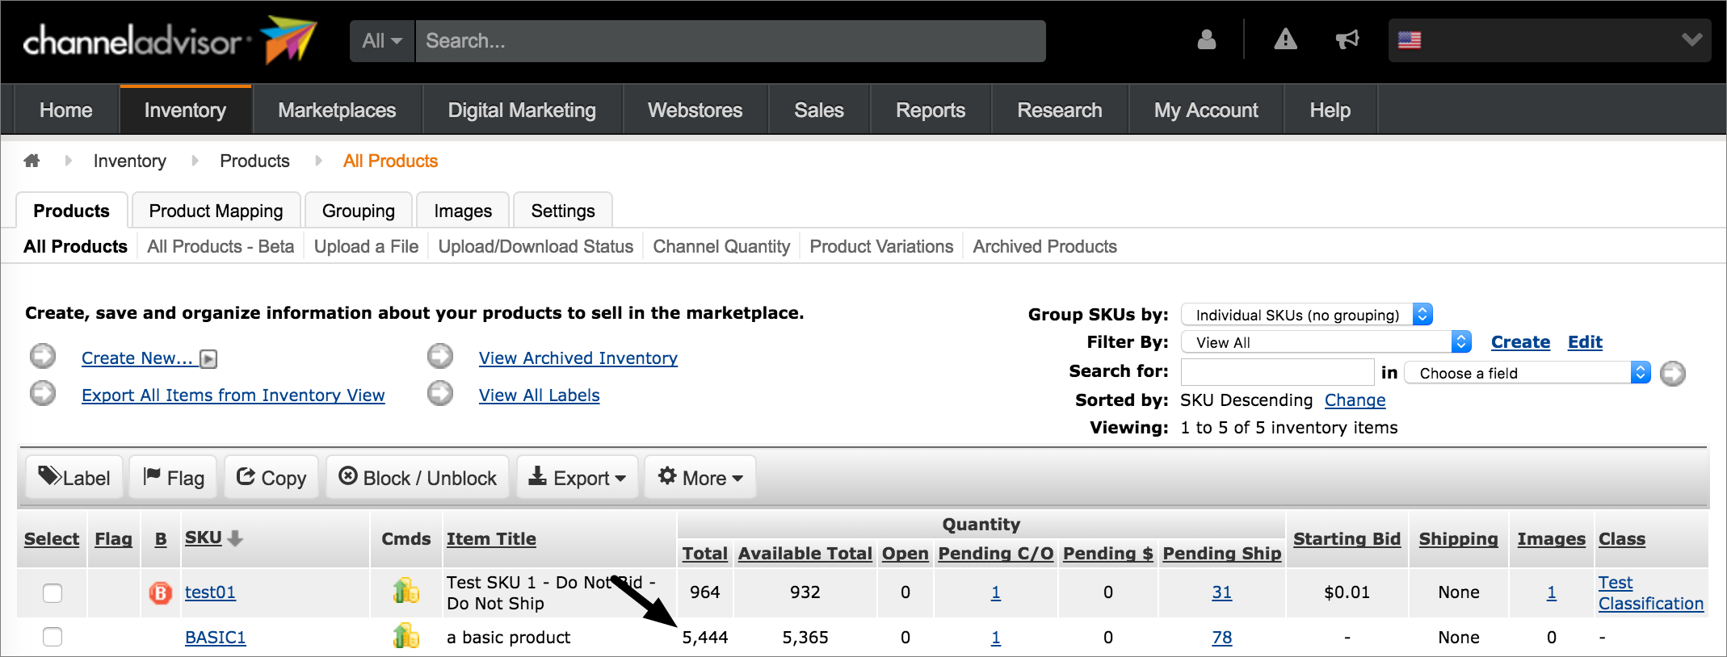Image resolution: width=1727 pixels, height=657 pixels.
Task: Open Choose a field dropdown
Action: click(x=1527, y=373)
